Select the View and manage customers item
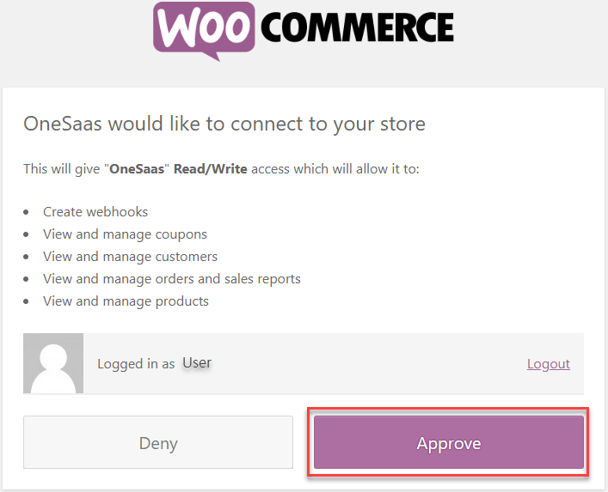This screenshot has width=608, height=492. (x=131, y=257)
